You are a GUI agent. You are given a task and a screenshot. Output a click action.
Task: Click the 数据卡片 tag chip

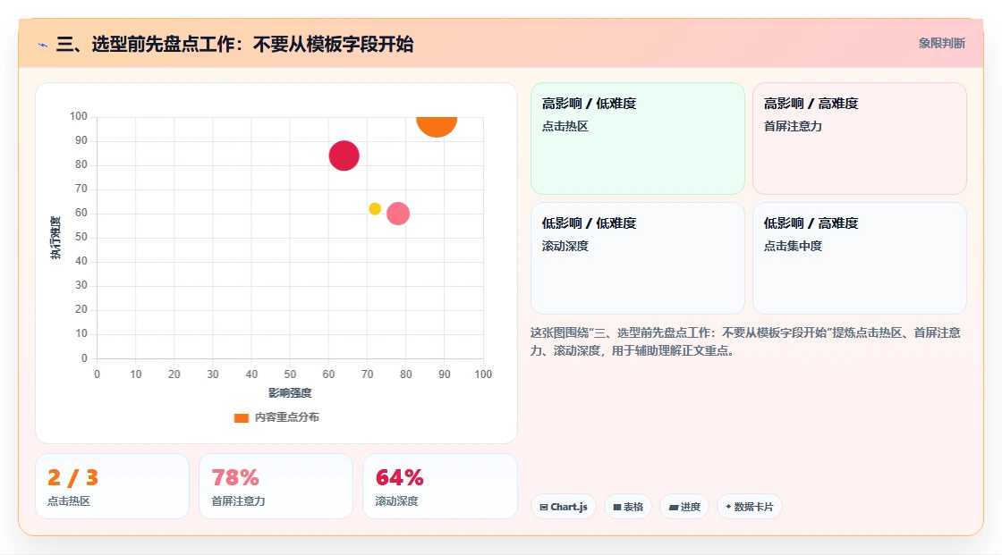point(750,507)
